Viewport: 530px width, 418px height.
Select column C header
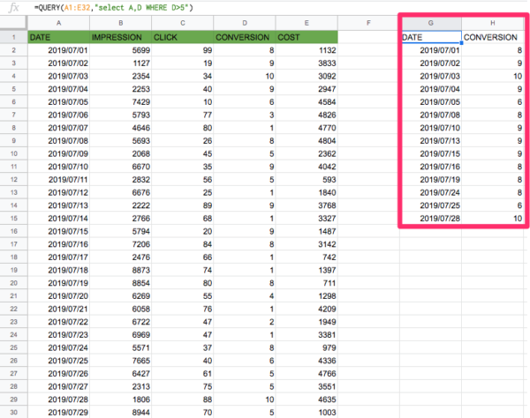tap(183, 23)
